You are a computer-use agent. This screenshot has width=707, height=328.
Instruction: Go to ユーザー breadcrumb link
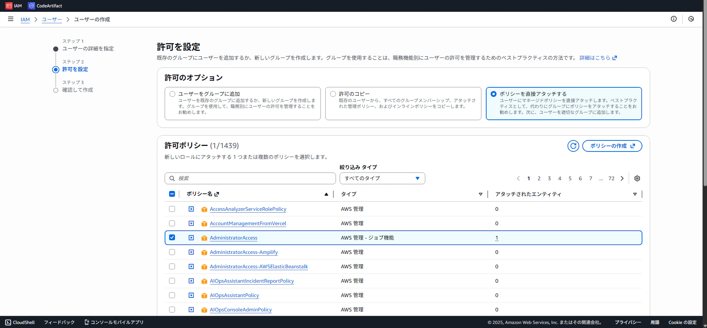[52, 20]
